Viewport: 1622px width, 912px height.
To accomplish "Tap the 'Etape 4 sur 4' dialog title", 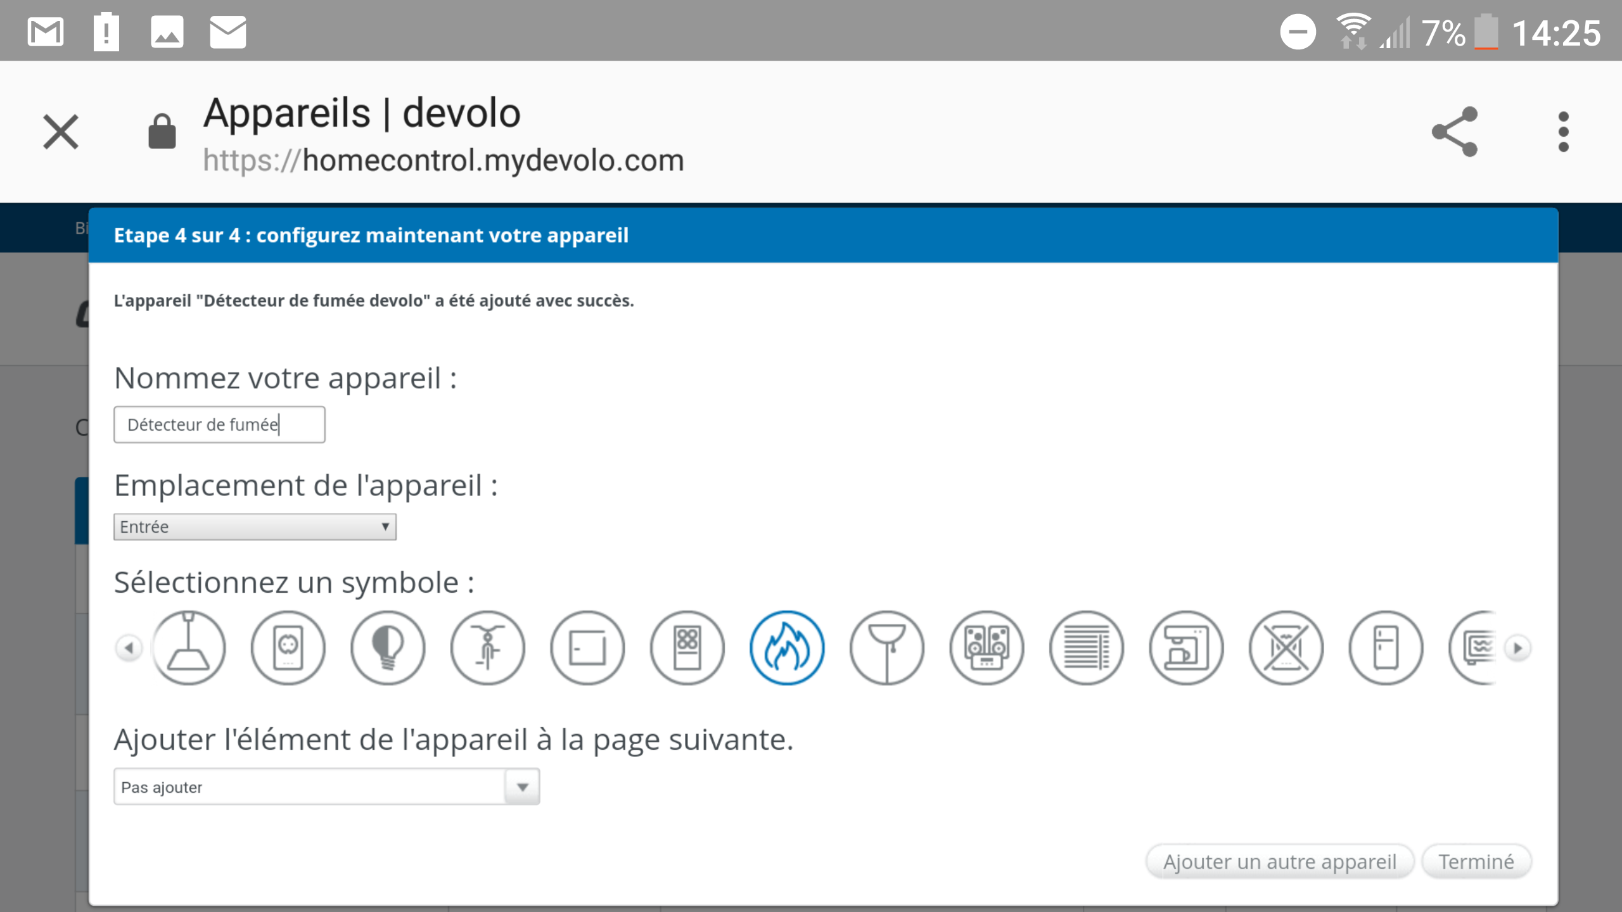I will pyautogui.click(x=371, y=235).
